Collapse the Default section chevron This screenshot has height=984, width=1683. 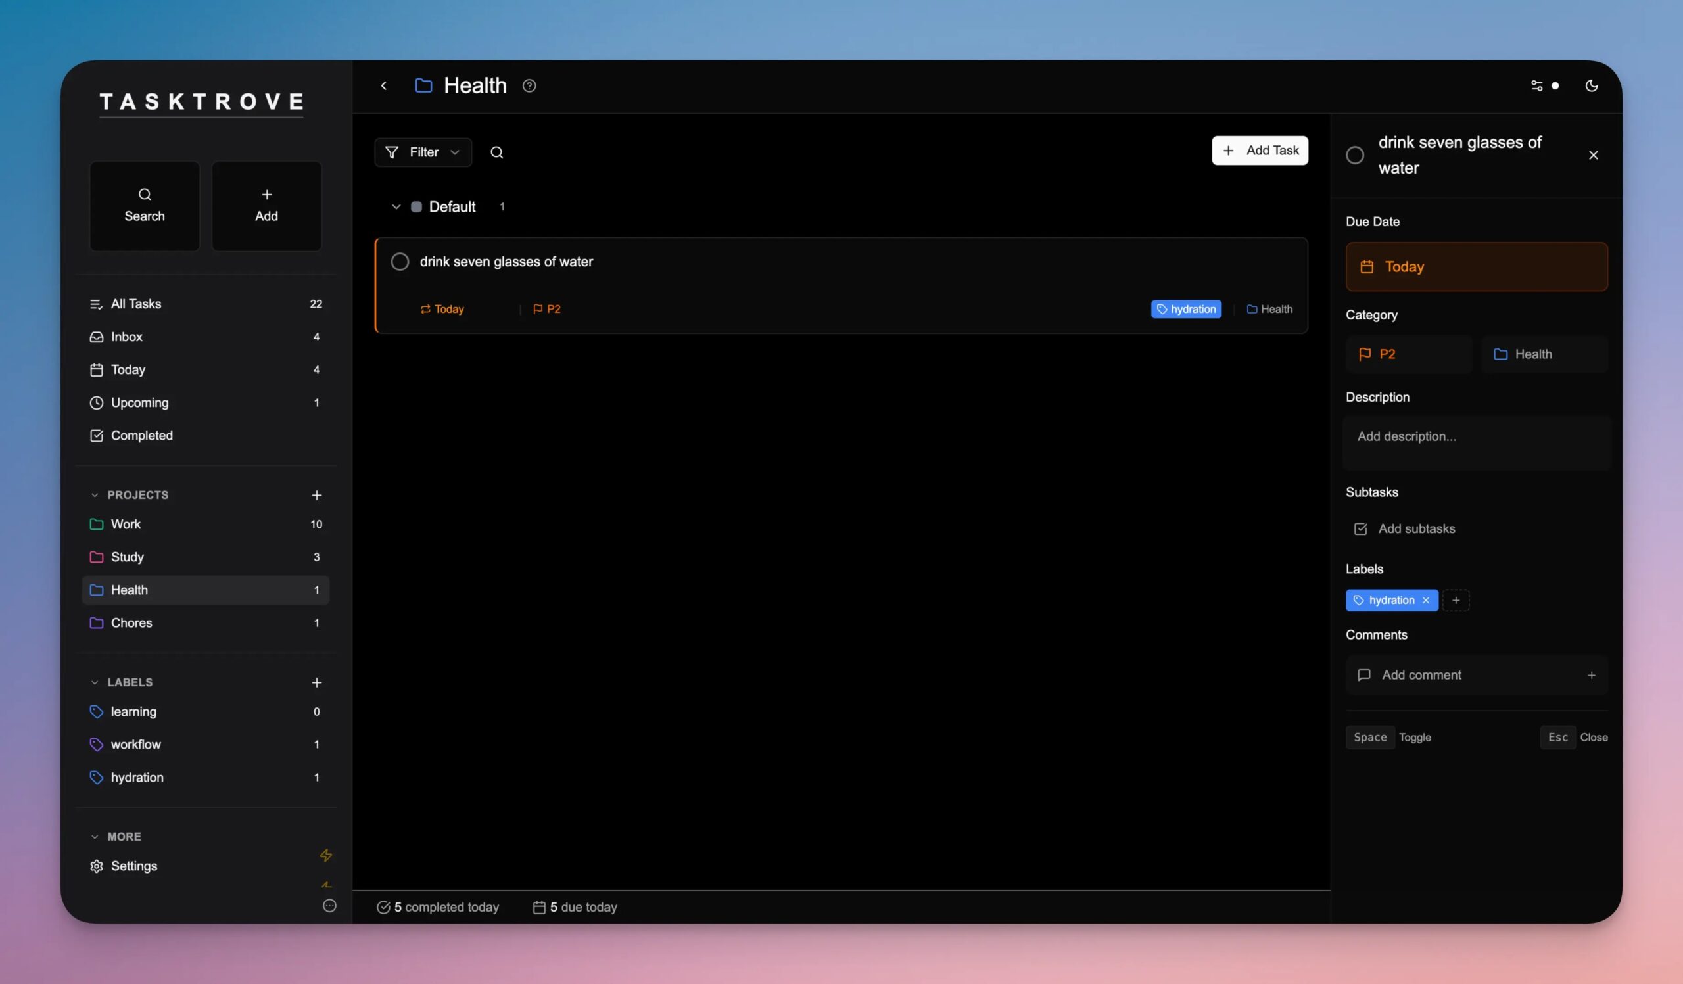[395, 207]
